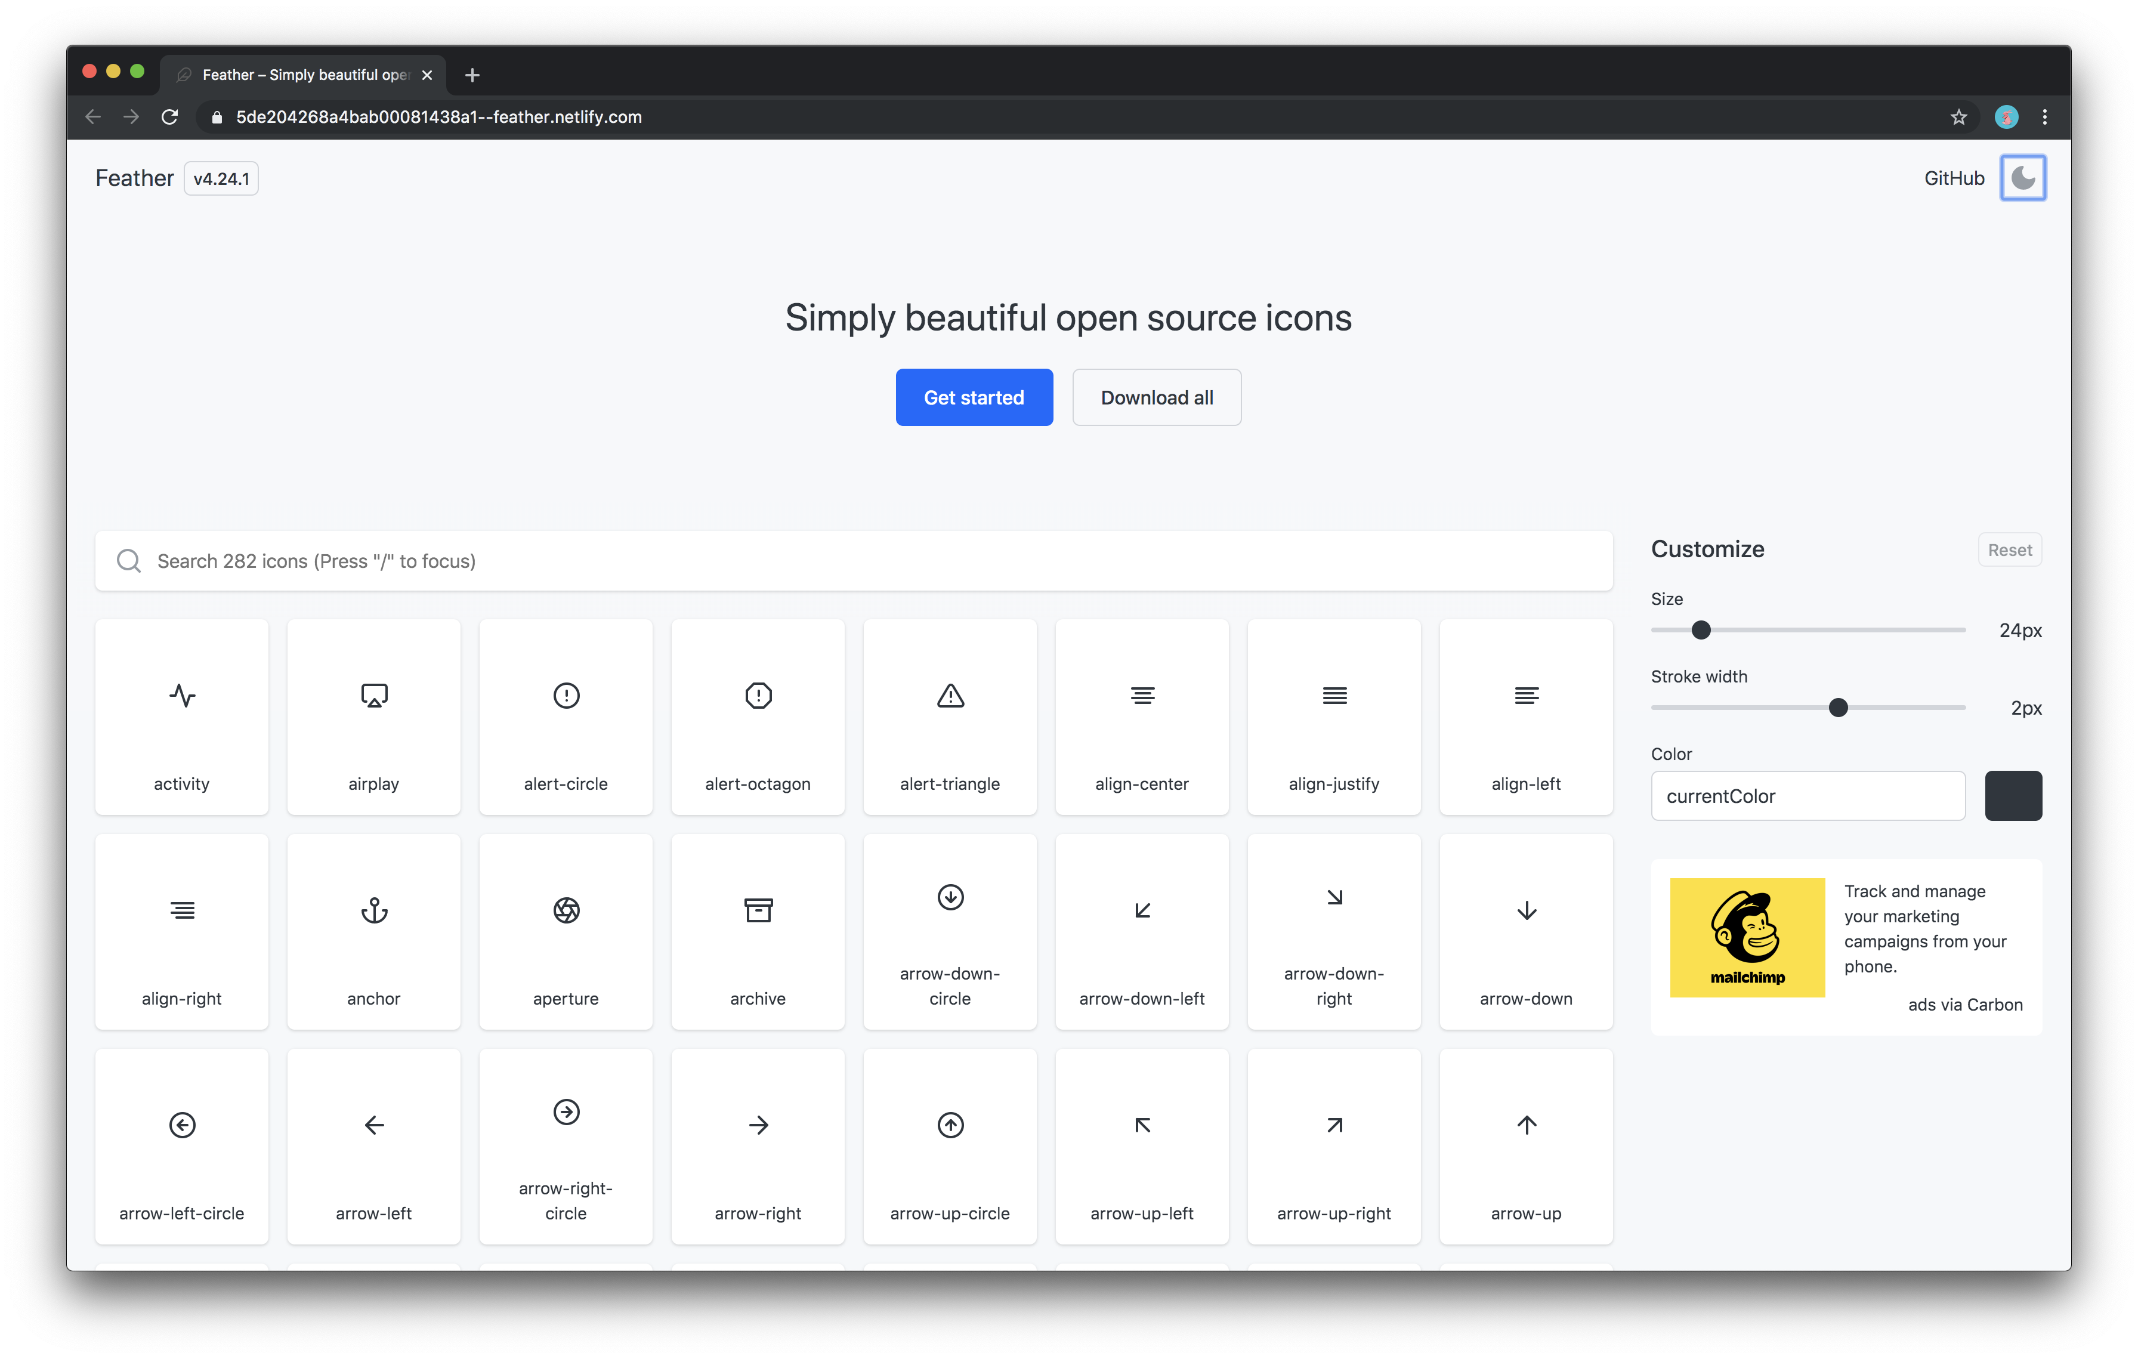
Task: Click the dark color swatch next to currentColor
Action: pos(2013,795)
